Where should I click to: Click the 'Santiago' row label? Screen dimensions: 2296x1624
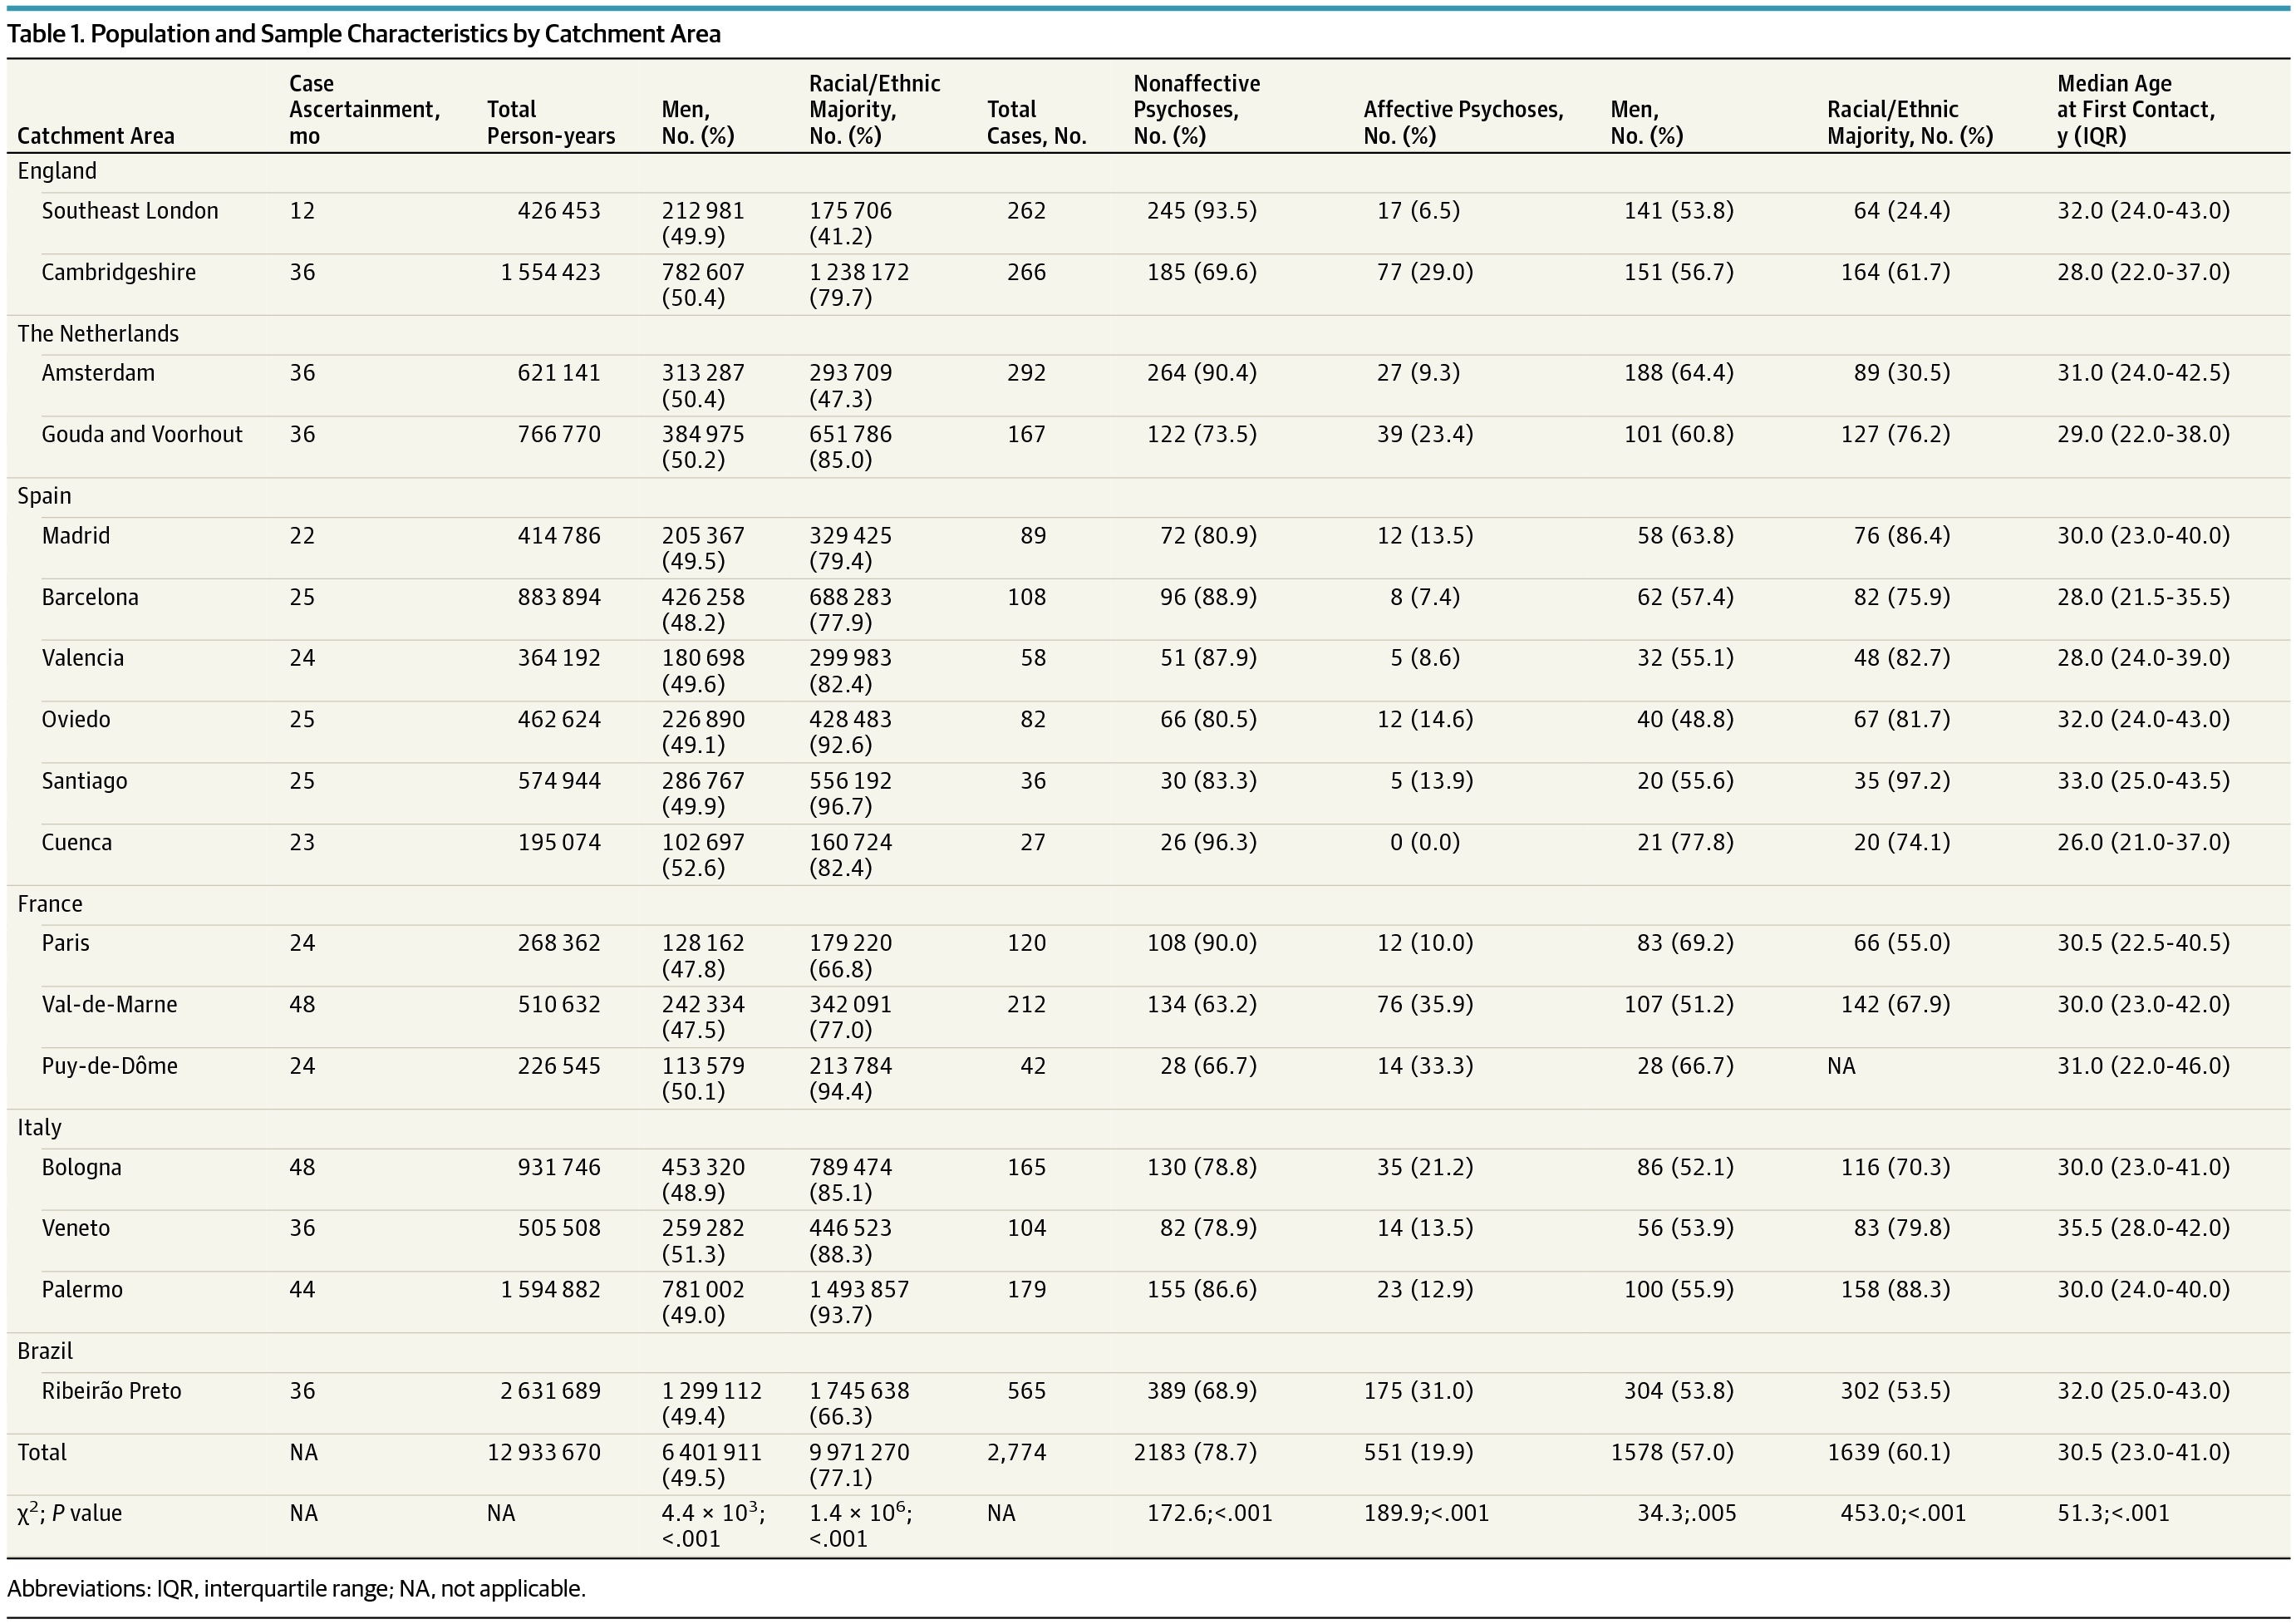(x=85, y=781)
